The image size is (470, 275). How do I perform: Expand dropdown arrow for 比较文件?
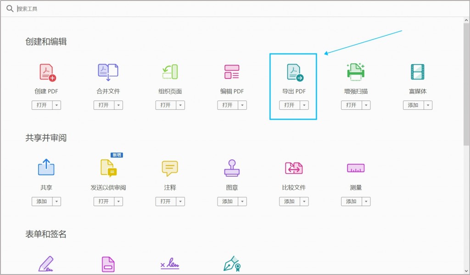(x=304, y=202)
